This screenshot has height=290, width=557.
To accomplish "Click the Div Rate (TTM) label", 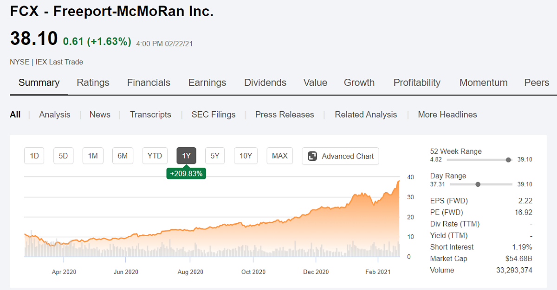I will tap(455, 224).
